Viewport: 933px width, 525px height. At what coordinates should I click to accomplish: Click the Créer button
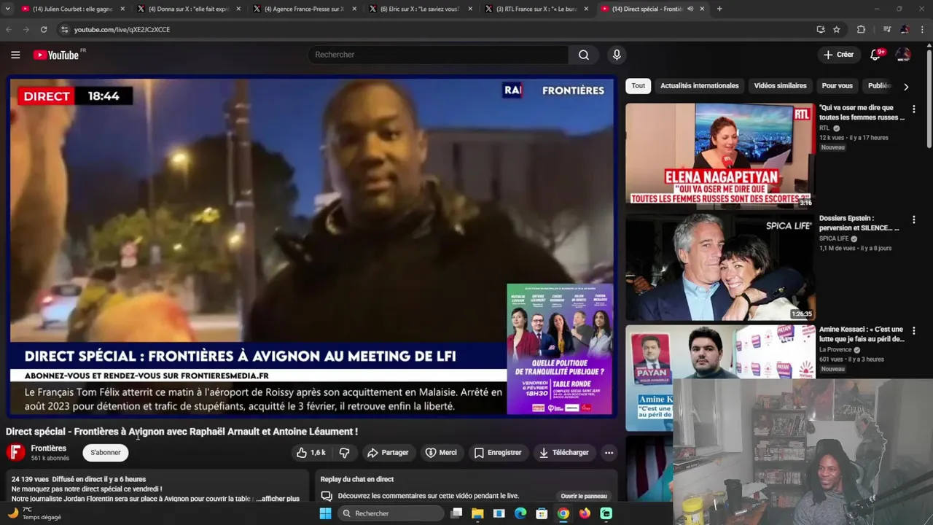click(x=838, y=55)
